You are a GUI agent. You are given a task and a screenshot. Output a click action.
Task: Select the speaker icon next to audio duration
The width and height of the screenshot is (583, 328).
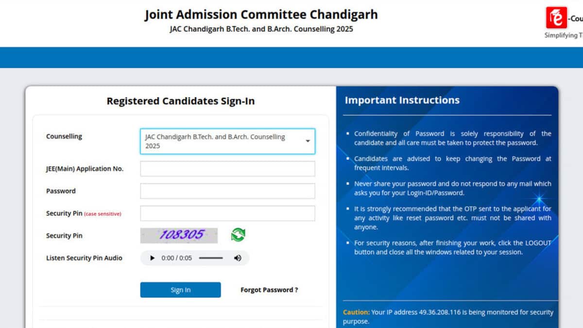[x=238, y=258]
